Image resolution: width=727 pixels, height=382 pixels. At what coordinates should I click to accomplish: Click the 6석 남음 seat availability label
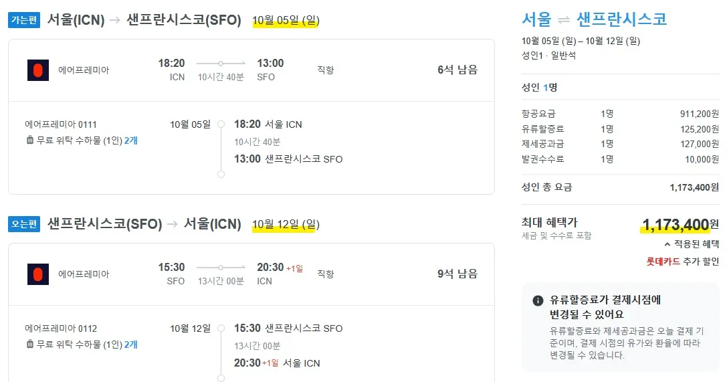457,70
